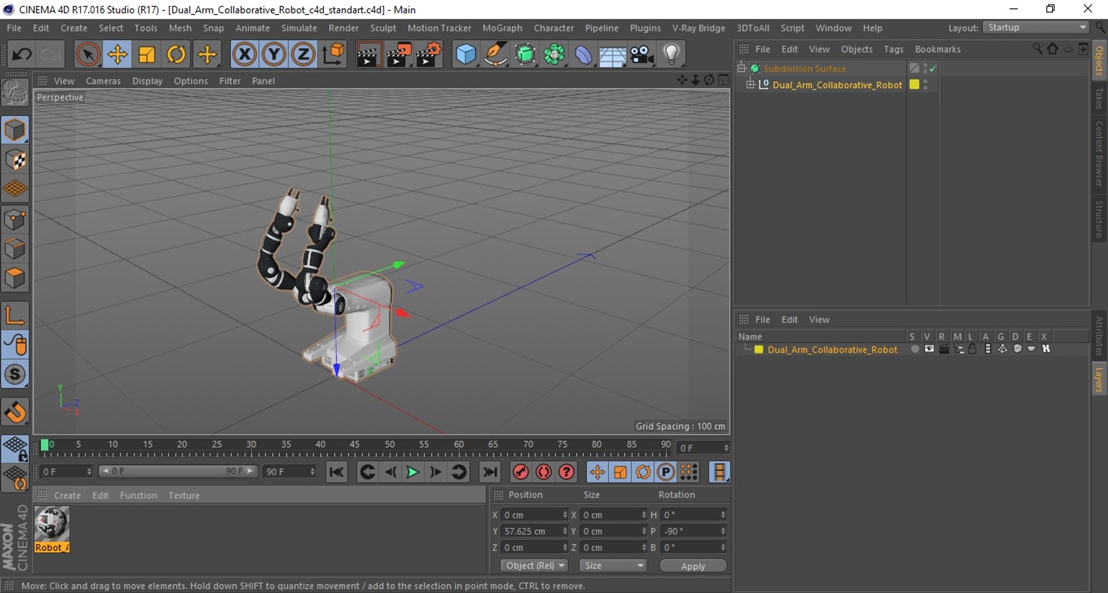The width and height of the screenshot is (1108, 593).
Task: Click yellow layer swatch of Dual_Arm_Collaborative_Robot object
Action: click(x=914, y=84)
